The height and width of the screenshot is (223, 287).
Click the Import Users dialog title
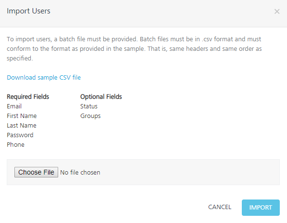(x=28, y=11)
